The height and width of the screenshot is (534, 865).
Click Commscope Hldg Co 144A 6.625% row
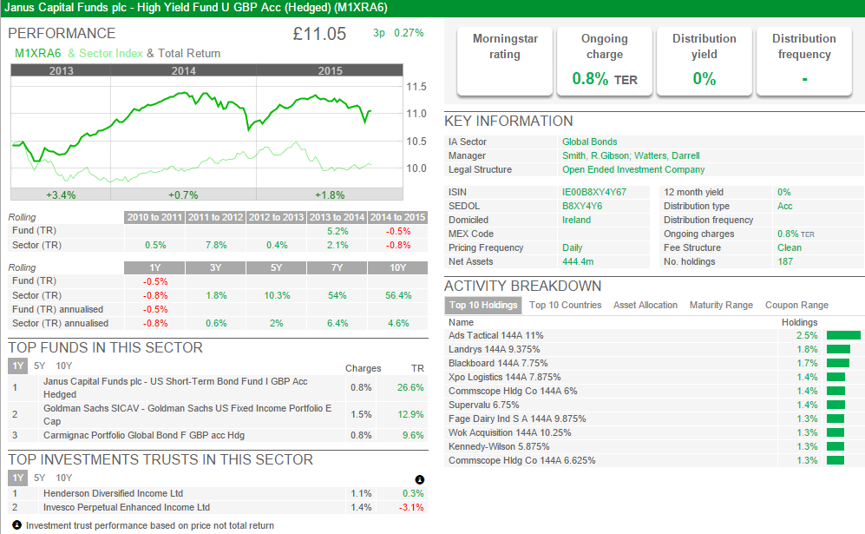click(x=654, y=460)
